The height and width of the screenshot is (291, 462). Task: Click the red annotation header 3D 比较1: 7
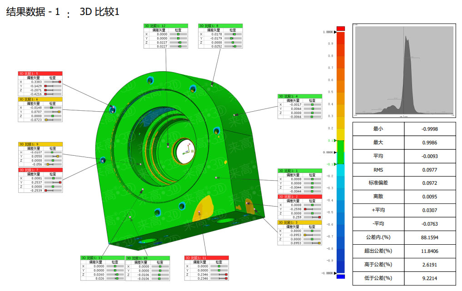tap(40, 170)
